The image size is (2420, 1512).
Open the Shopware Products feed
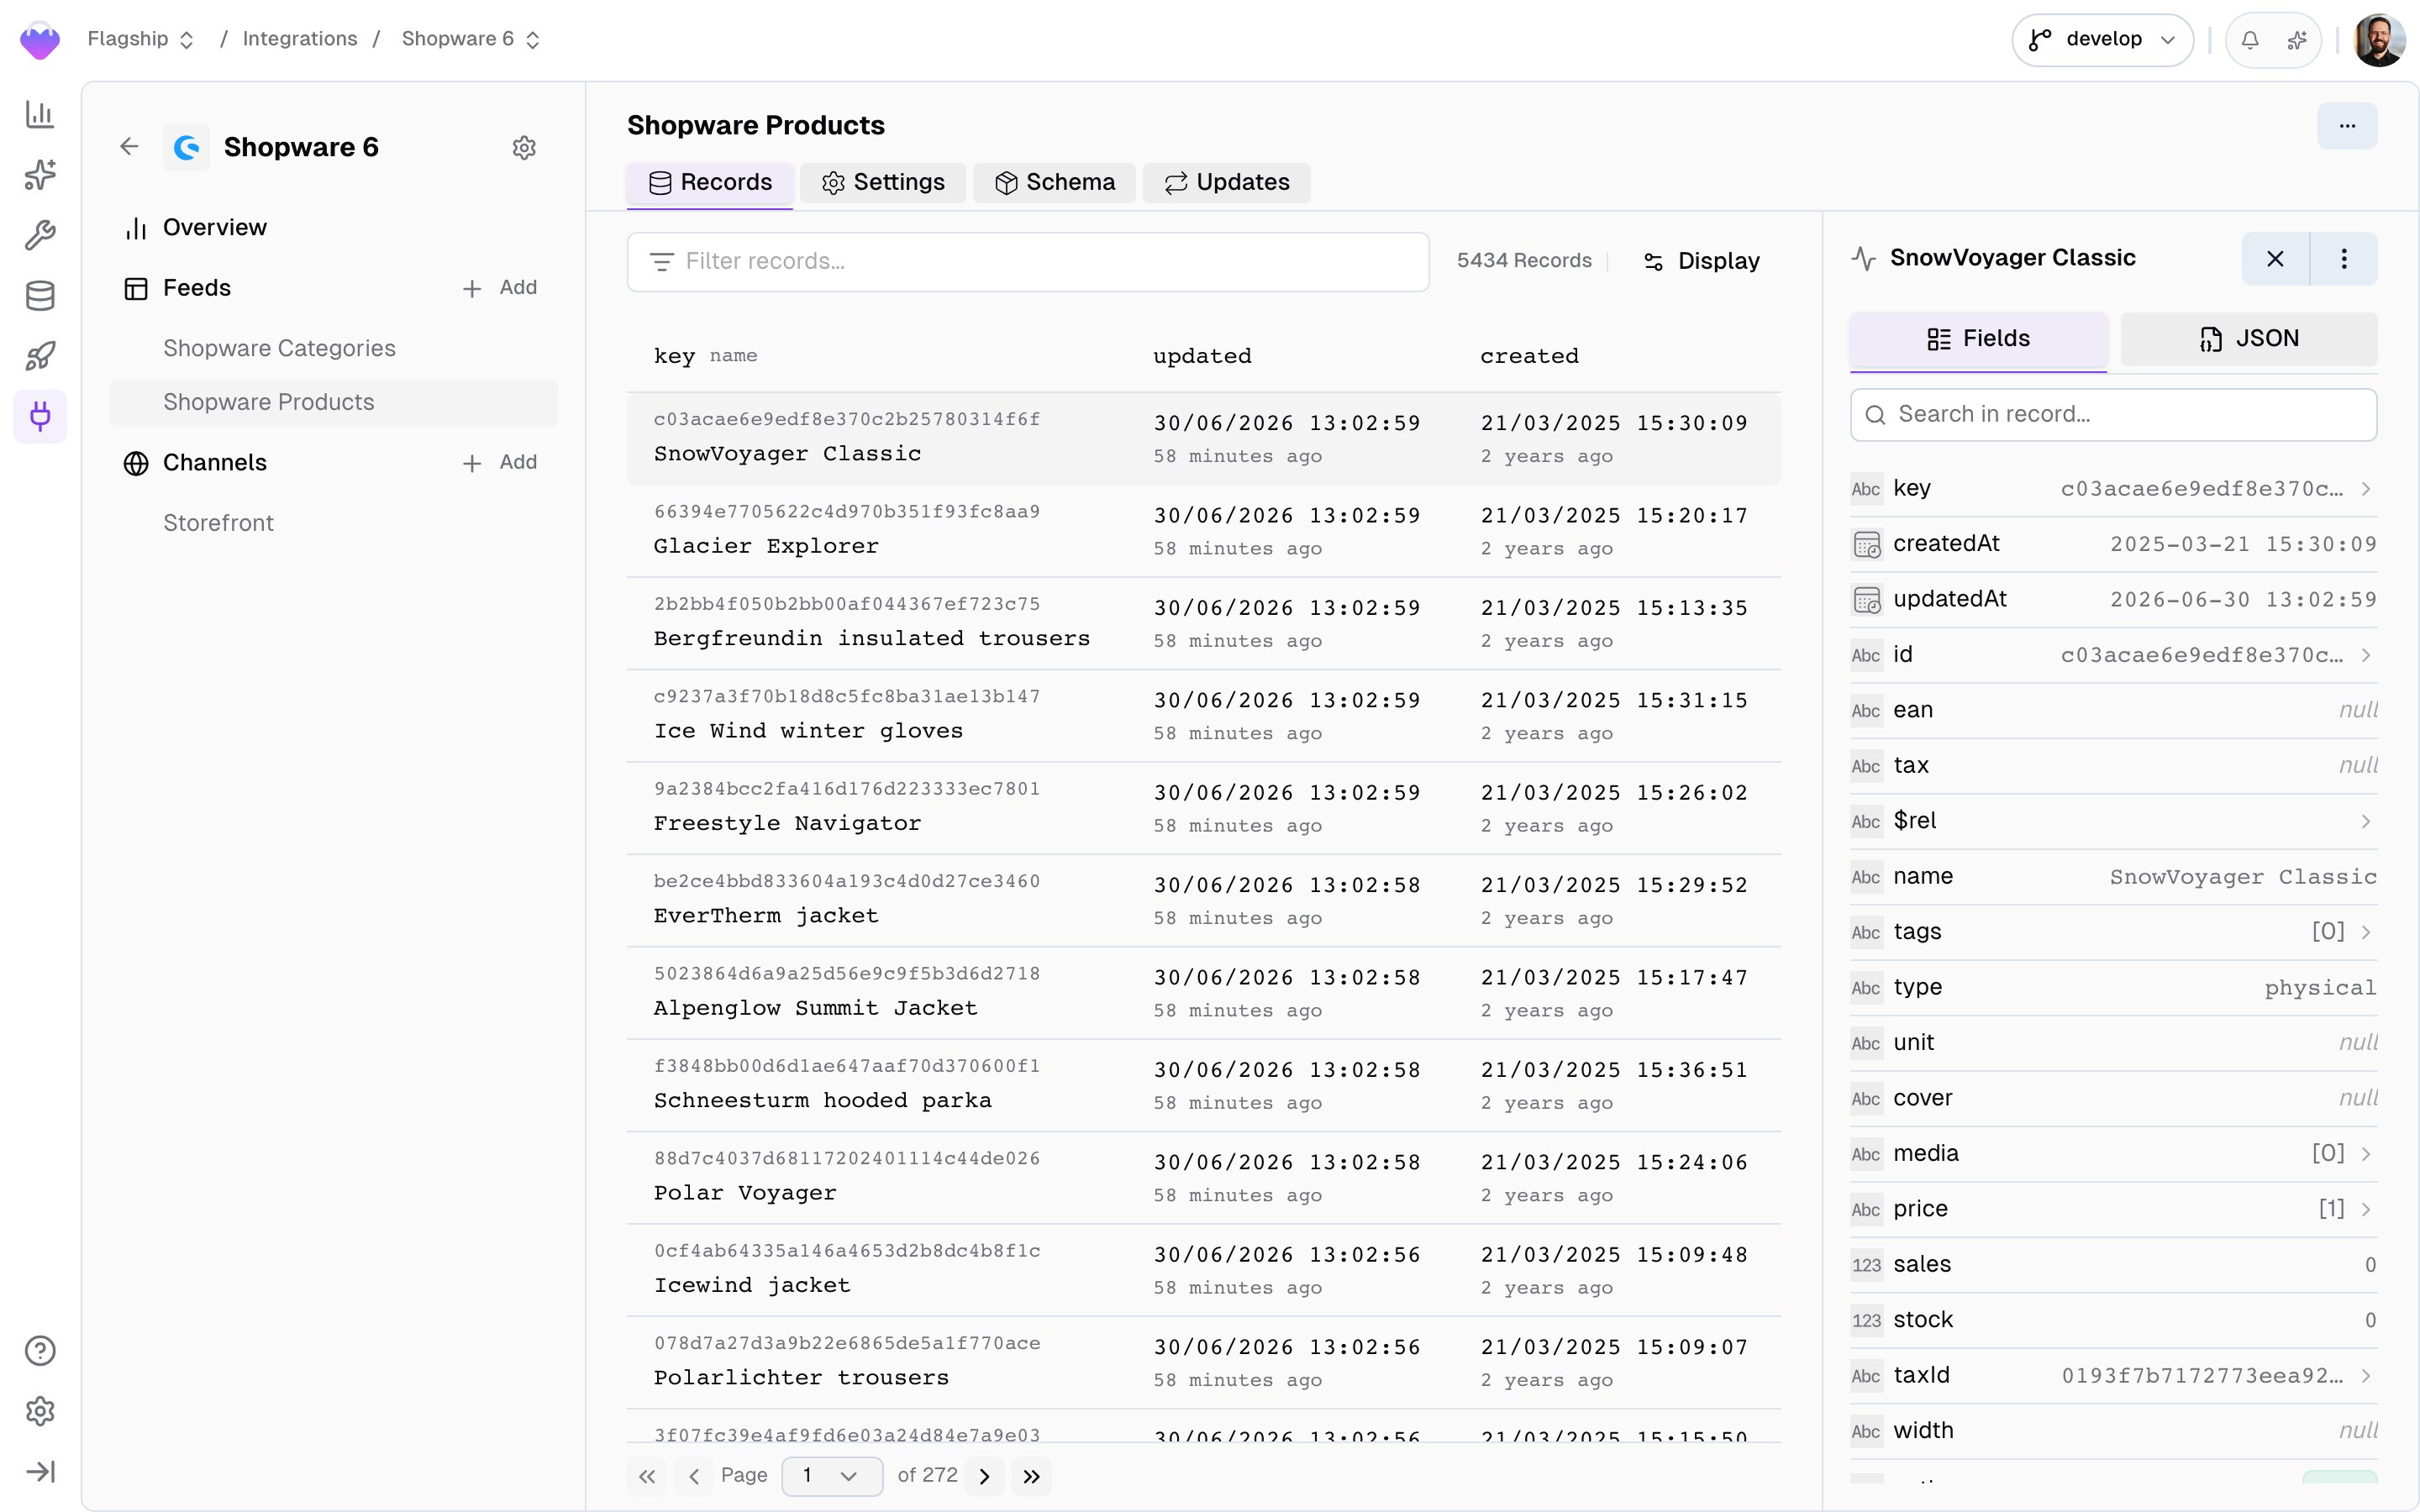click(333, 402)
